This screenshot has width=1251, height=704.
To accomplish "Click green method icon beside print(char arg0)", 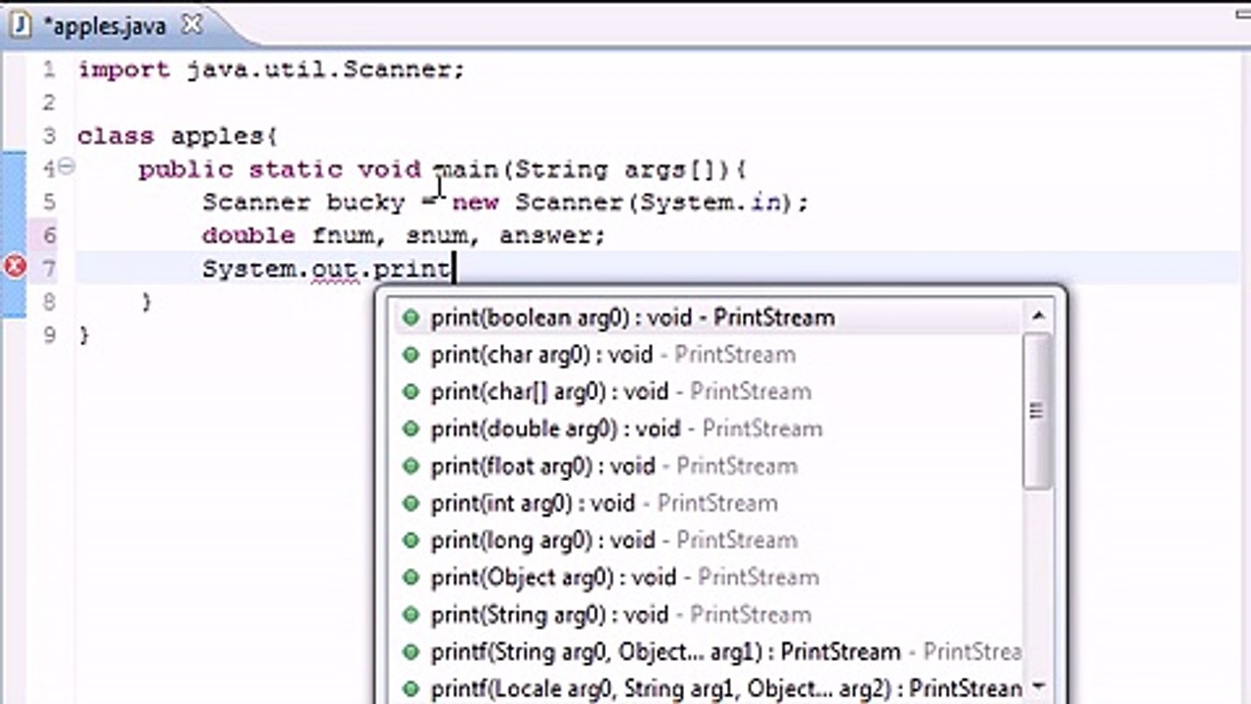I will point(410,355).
